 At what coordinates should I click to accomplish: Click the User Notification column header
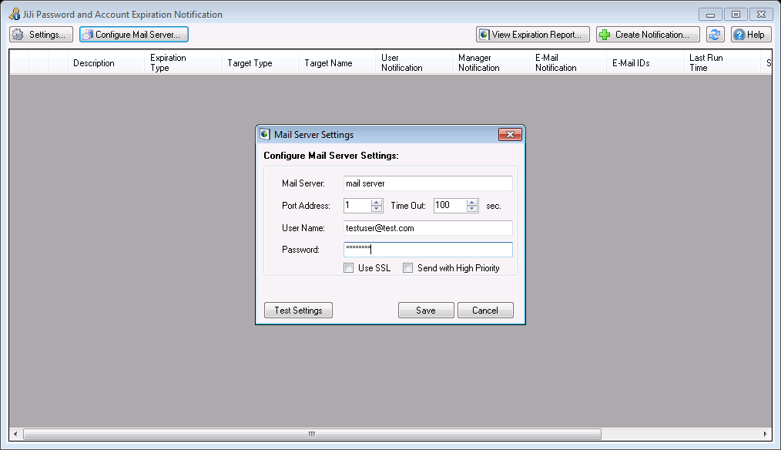[414, 62]
